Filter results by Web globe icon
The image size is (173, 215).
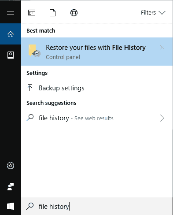(74, 13)
